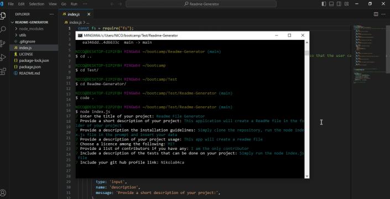Collapse the README-GENERATOR explorer section
The height and width of the screenshot is (199, 390).
pyautogui.click(x=34, y=22)
